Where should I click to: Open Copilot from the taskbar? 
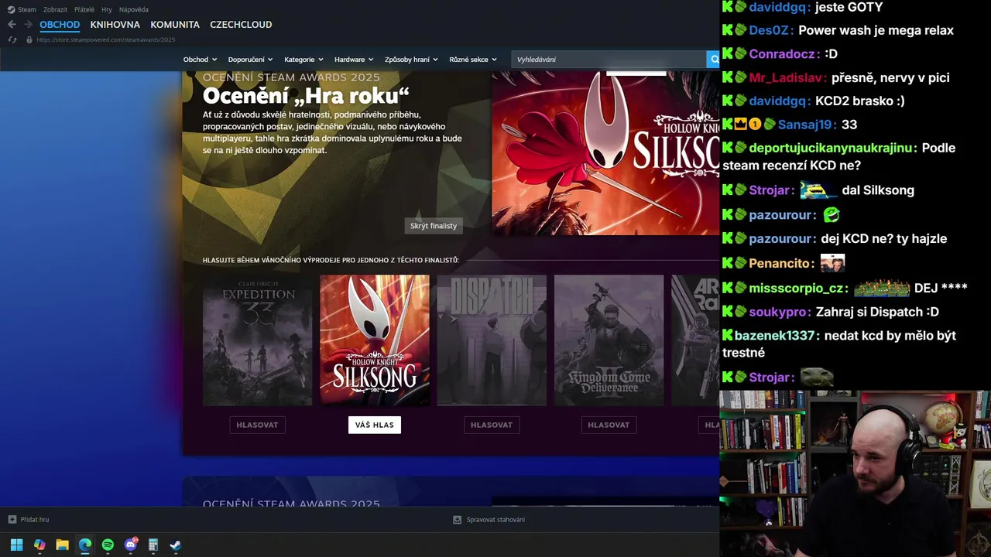pyautogui.click(x=39, y=545)
